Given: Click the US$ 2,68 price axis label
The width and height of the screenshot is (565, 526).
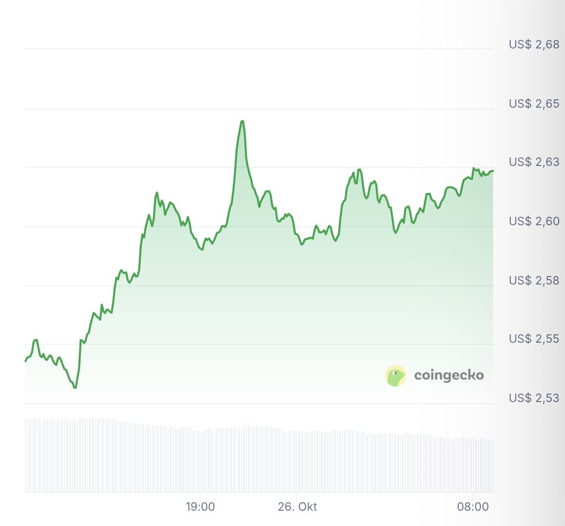Looking at the screenshot, I should tap(534, 44).
